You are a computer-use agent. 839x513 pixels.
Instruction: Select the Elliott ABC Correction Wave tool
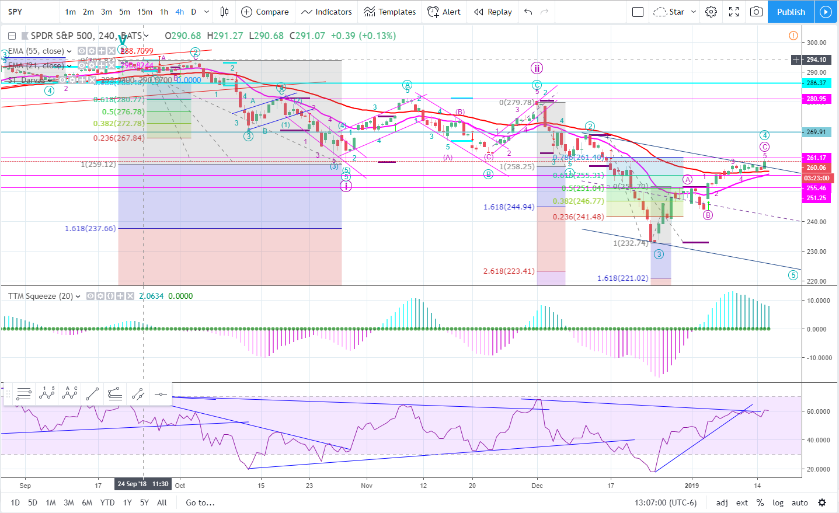click(69, 395)
